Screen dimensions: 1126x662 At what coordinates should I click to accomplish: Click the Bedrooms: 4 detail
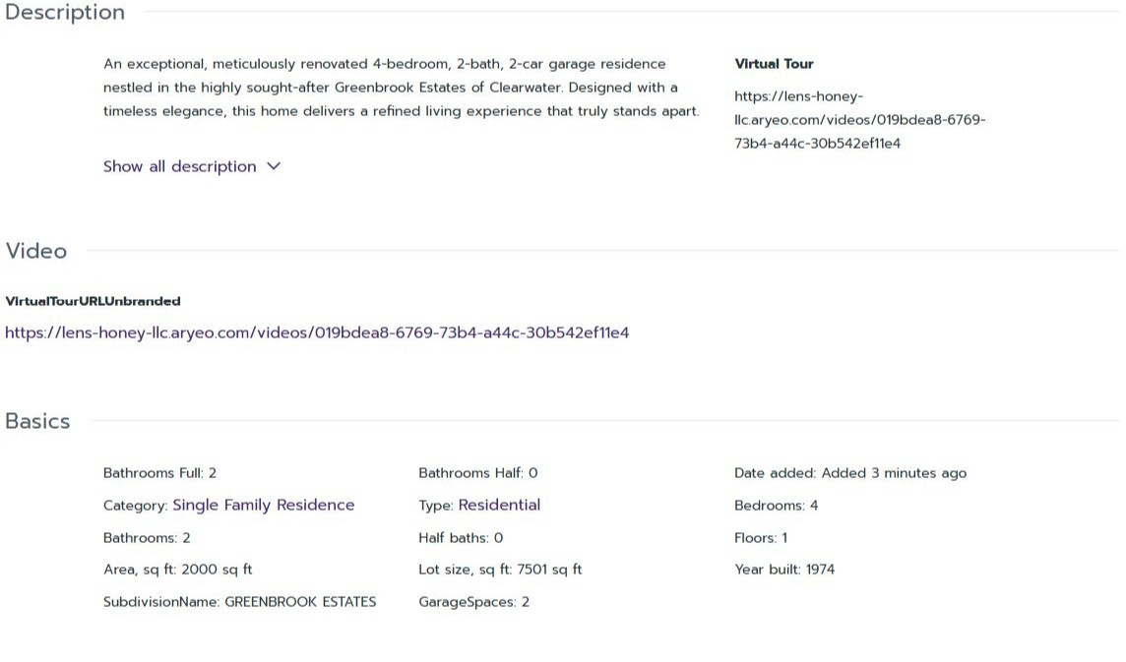[x=776, y=506]
